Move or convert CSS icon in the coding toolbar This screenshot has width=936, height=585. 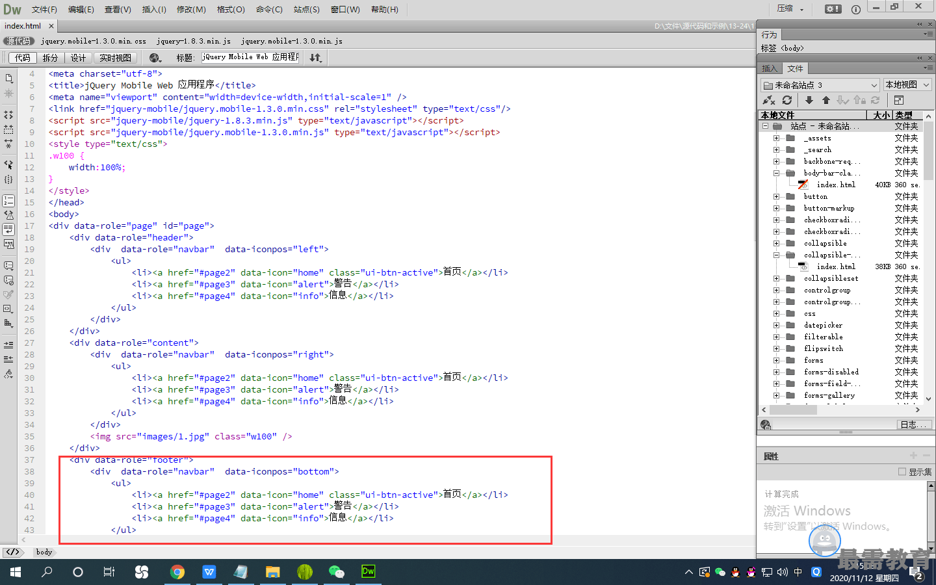coord(8,324)
